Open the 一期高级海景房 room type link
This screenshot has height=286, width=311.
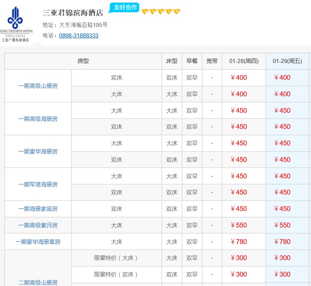click(x=38, y=119)
